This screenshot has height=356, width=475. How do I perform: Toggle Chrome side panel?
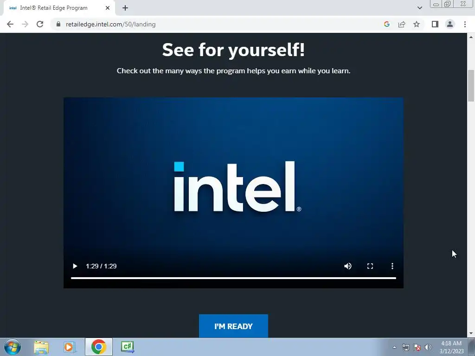coord(435,24)
